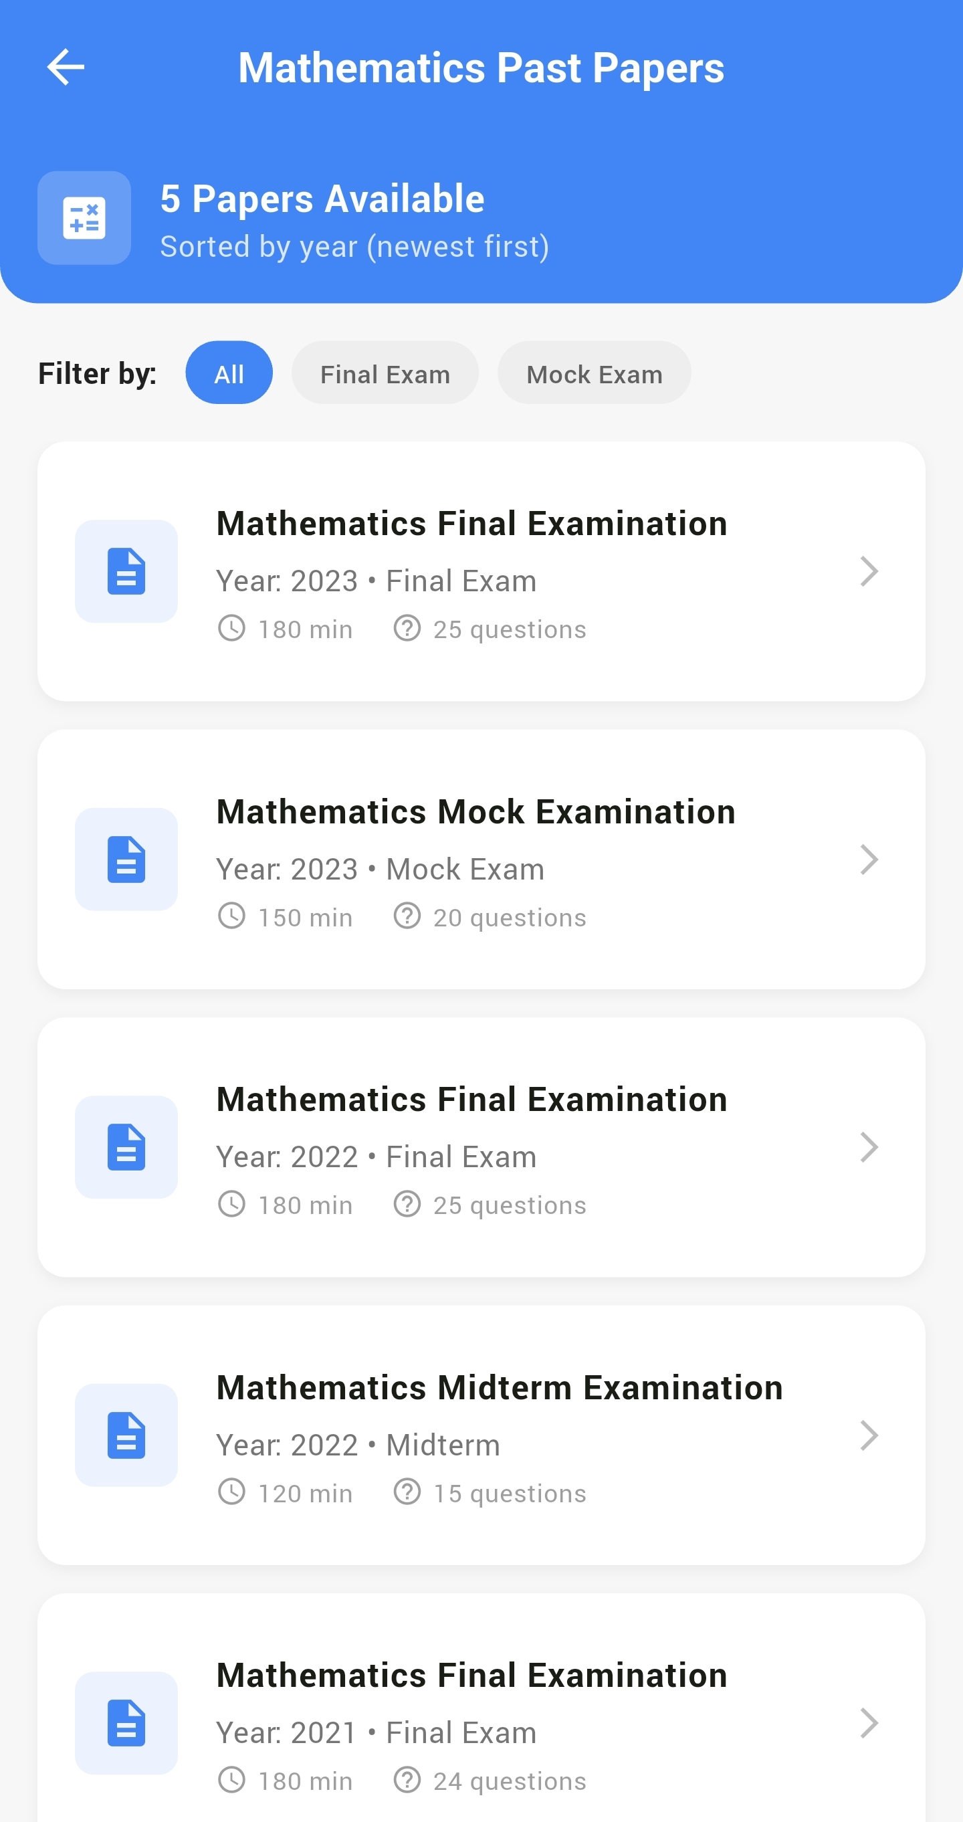Viewport: 963px width, 1822px height.
Task: Tap document icon for 2023 Final Examination
Action: [126, 571]
